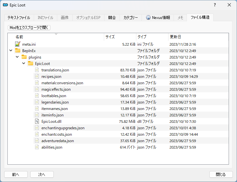237x182 pixels.
Task: Select the abilities.json file name
Action: point(52,147)
